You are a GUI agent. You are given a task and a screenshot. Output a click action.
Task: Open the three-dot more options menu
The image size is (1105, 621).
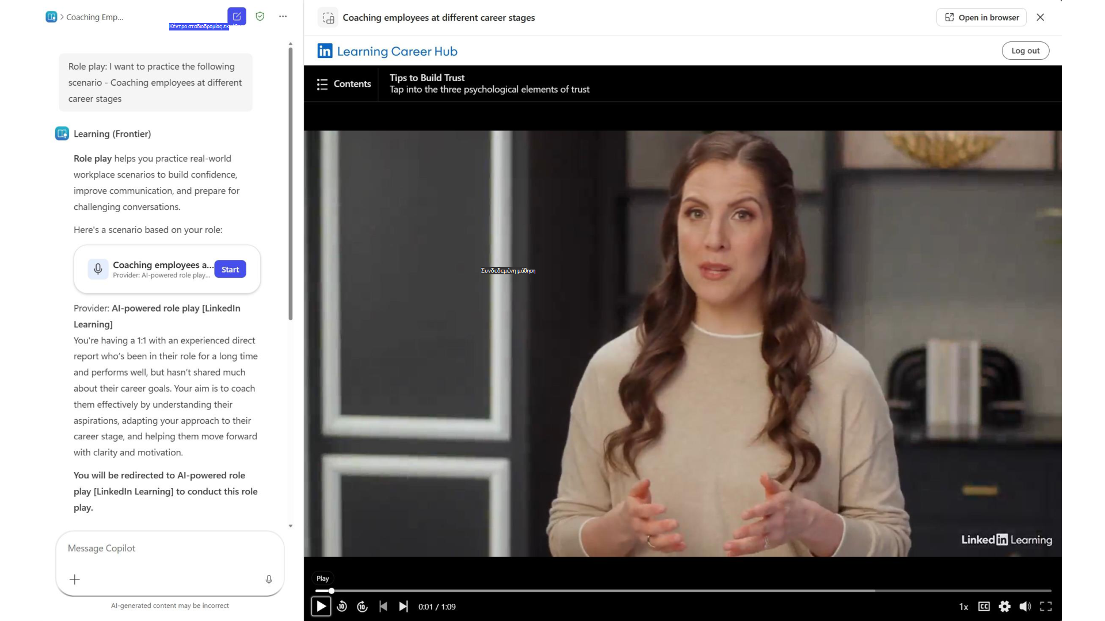(x=283, y=17)
